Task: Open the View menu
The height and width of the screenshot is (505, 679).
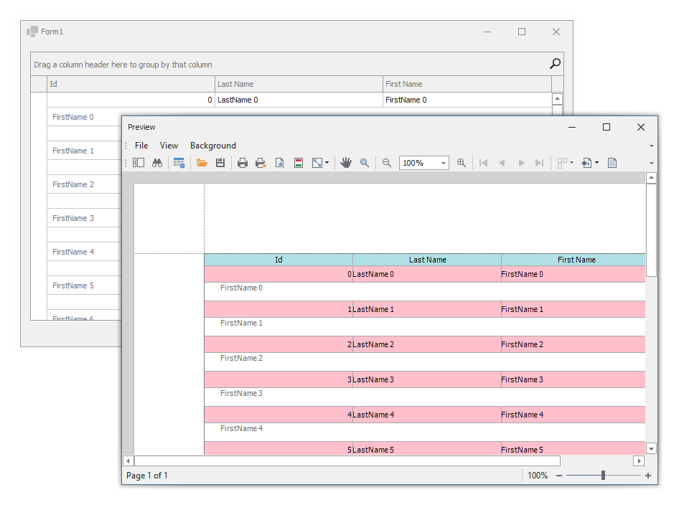Action: [x=169, y=146]
